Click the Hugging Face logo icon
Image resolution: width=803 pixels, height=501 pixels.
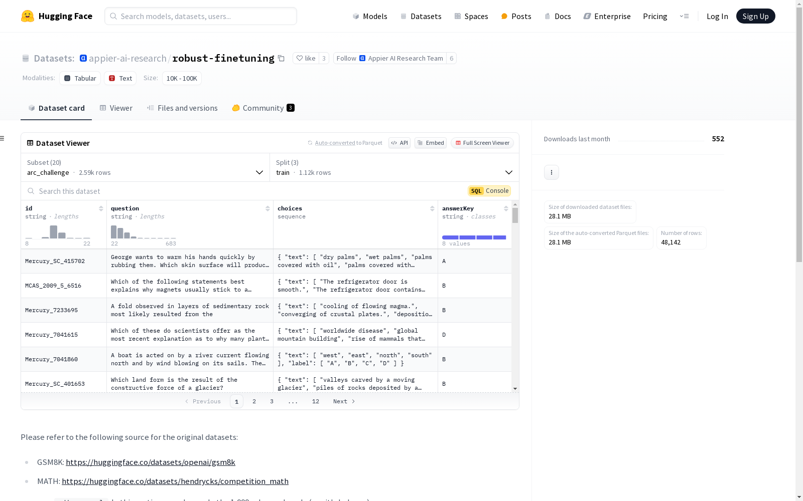[x=28, y=16]
